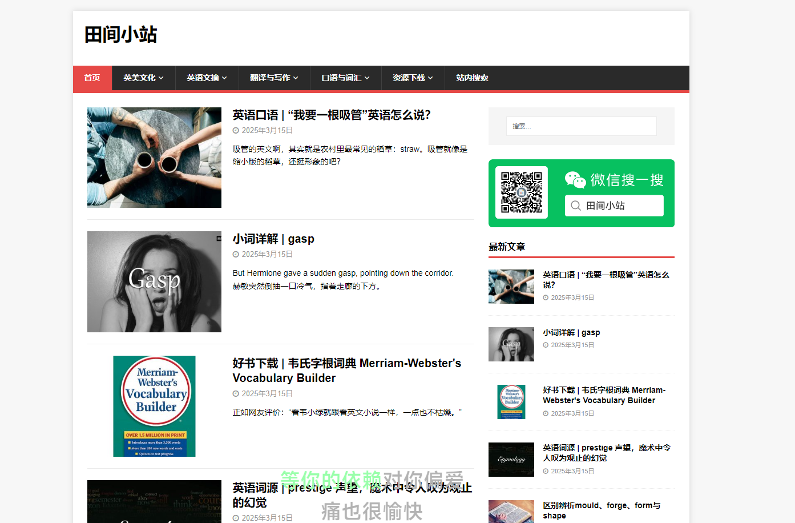Click clock icon beside sidebar 吸管 article date
This screenshot has height=523, width=795.
point(546,298)
